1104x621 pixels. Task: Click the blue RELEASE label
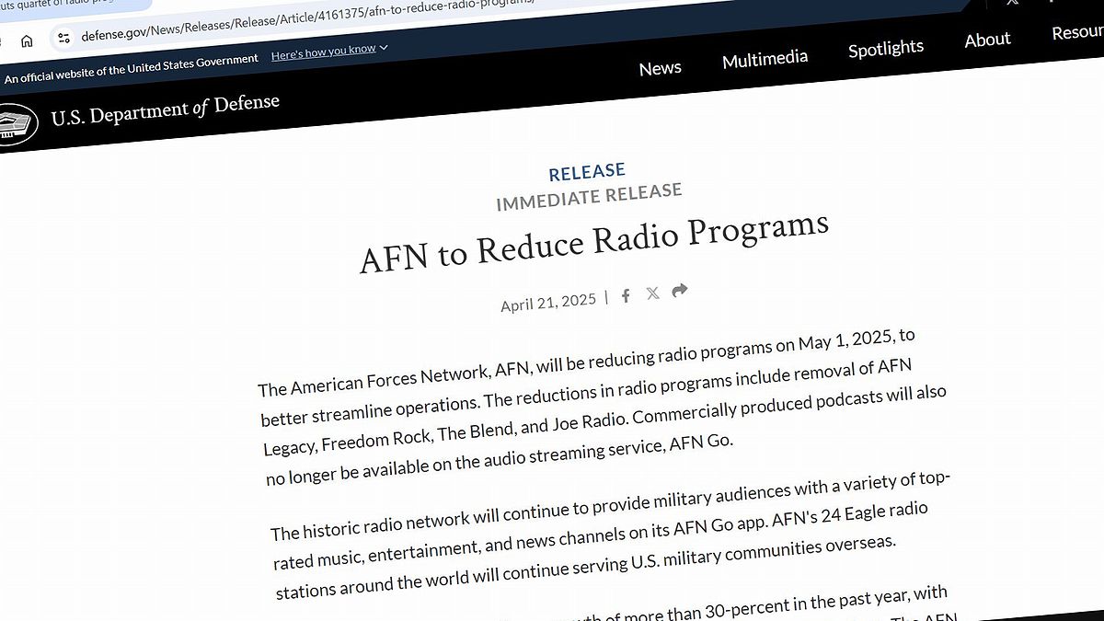pyautogui.click(x=587, y=172)
